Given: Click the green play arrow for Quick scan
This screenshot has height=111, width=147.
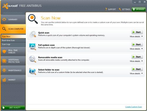Looking at the screenshot, I should point(133,32).
